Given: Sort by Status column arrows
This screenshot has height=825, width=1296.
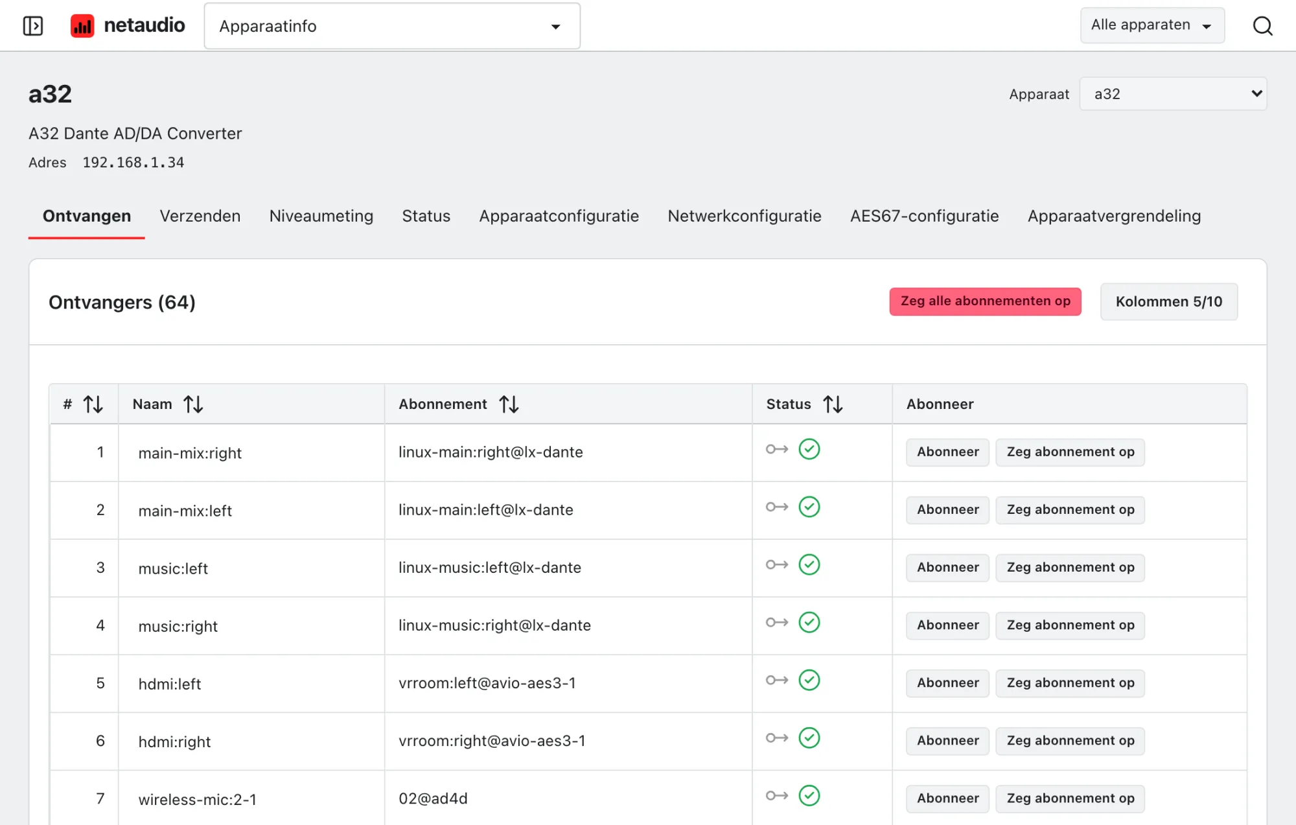Looking at the screenshot, I should tap(833, 404).
